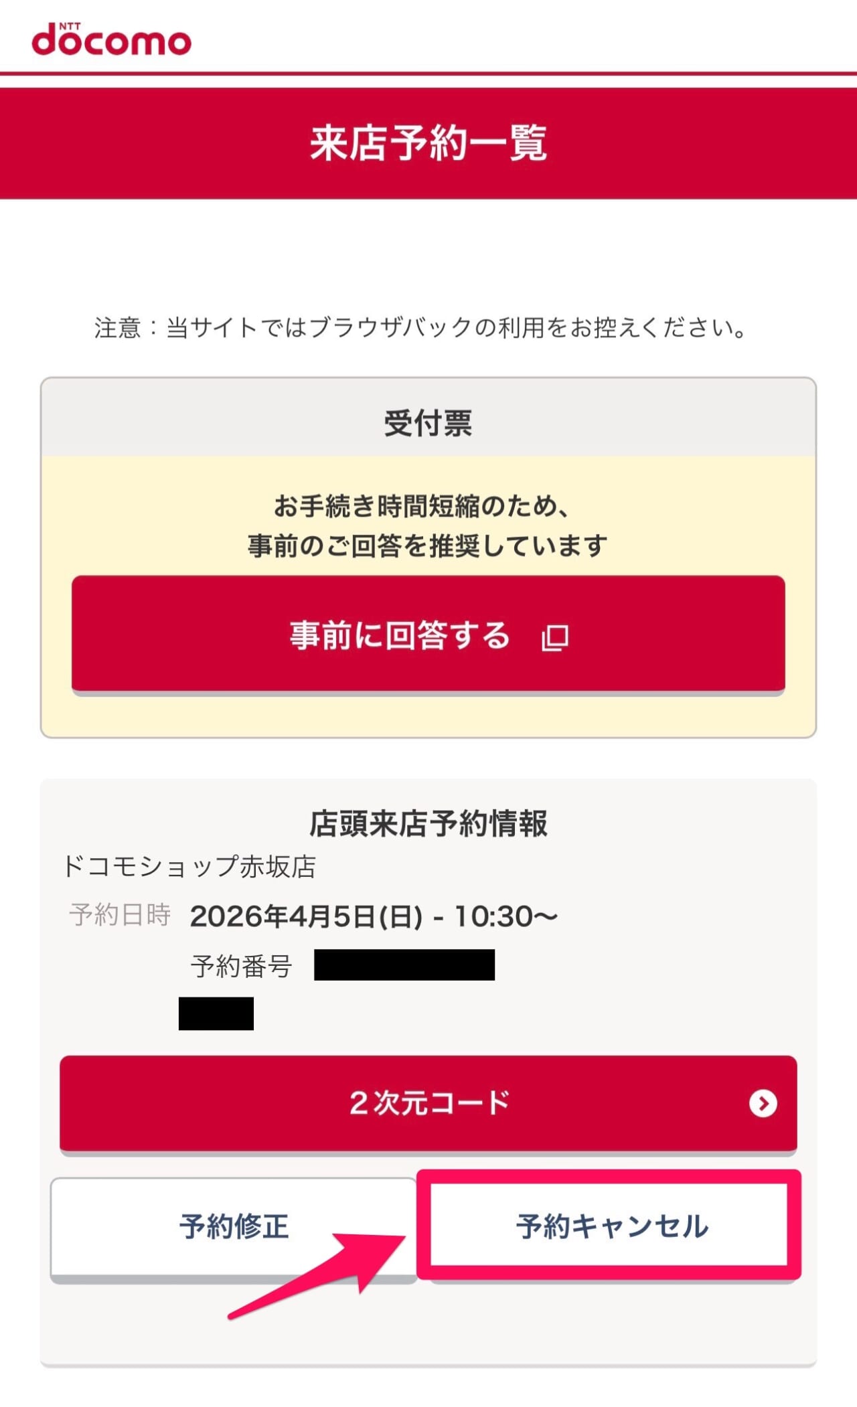Click the 事前のご回答を推奨しています text line

tap(428, 546)
